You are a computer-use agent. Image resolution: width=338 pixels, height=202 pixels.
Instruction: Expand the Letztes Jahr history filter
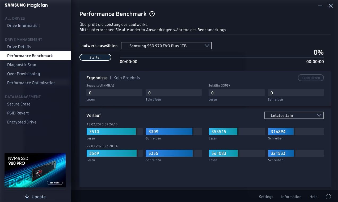[294, 115]
